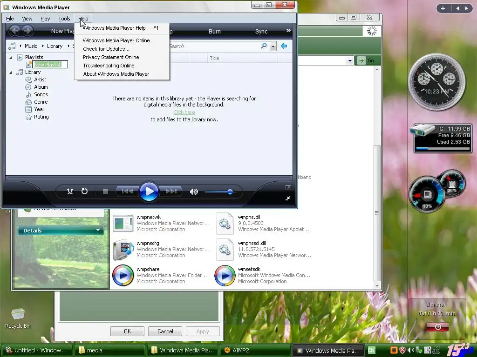Adjust the volume slider handle
The width and height of the screenshot is (477, 357).
tap(230, 192)
